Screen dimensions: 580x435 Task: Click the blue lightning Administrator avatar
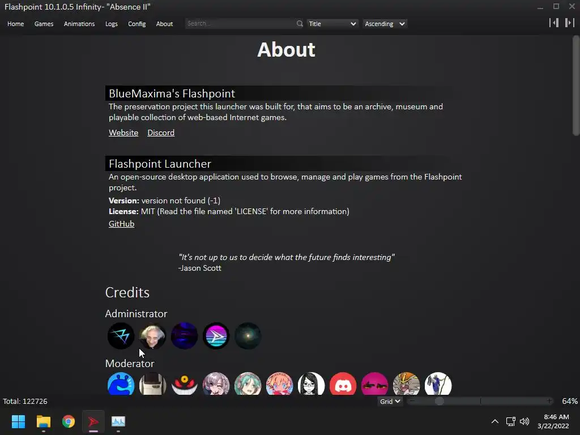(121, 336)
